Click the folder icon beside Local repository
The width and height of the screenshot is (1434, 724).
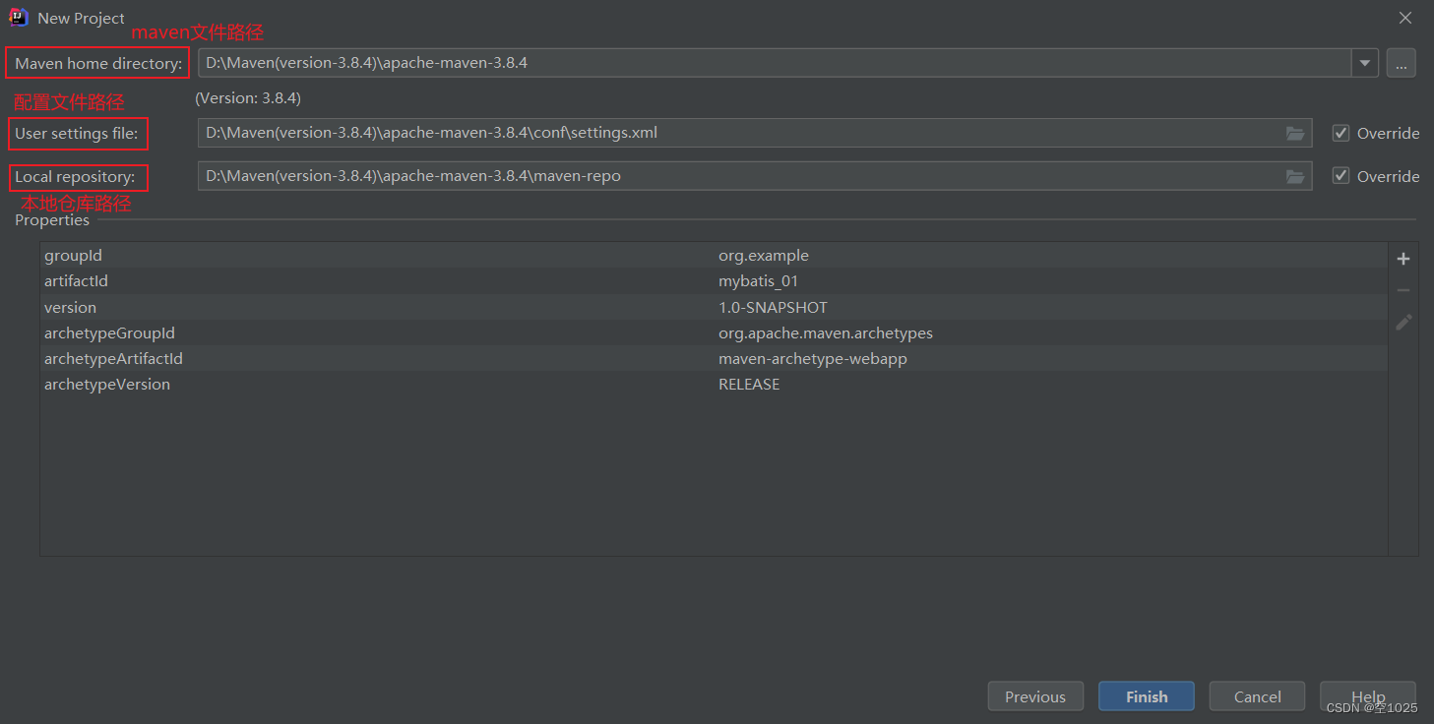(x=1294, y=176)
